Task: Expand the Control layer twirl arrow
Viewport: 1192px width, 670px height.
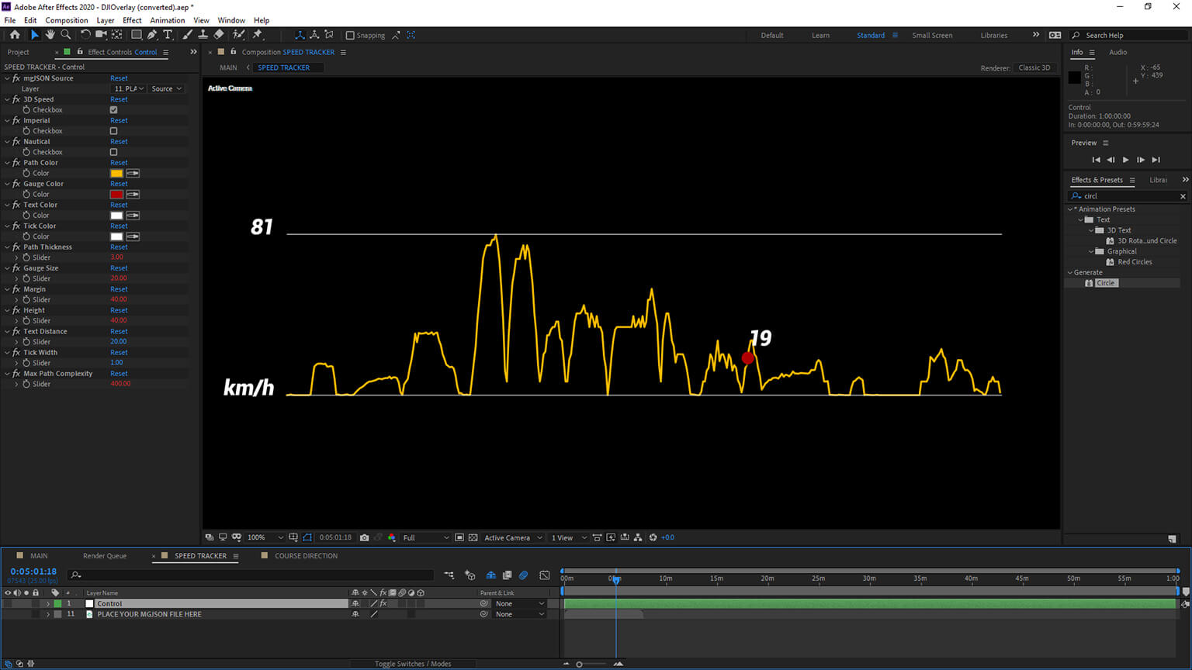Action: [x=48, y=603]
